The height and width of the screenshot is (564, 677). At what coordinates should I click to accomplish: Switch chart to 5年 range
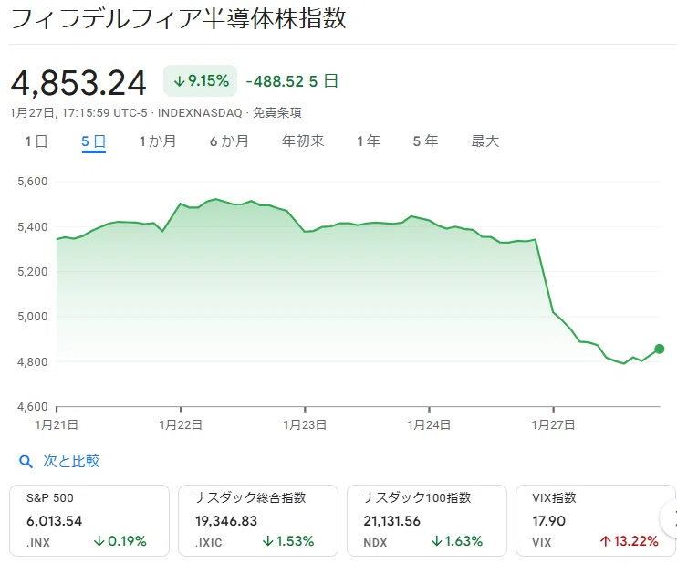425,141
